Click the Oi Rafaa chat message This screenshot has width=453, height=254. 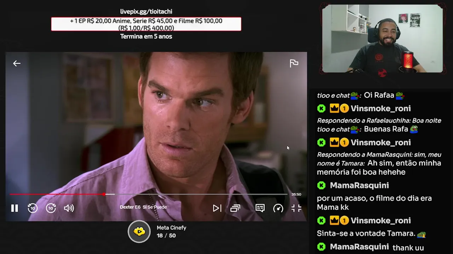[384, 95]
